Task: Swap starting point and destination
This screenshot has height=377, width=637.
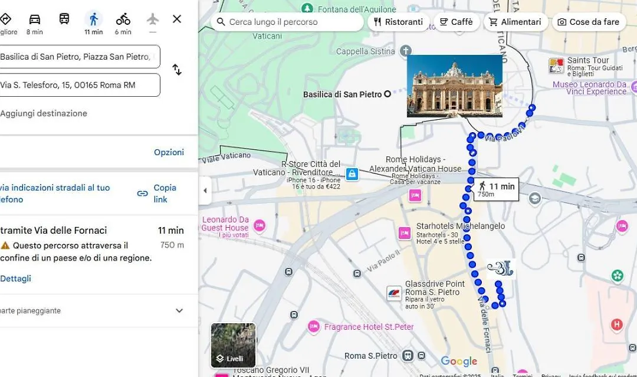Action: 177,70
